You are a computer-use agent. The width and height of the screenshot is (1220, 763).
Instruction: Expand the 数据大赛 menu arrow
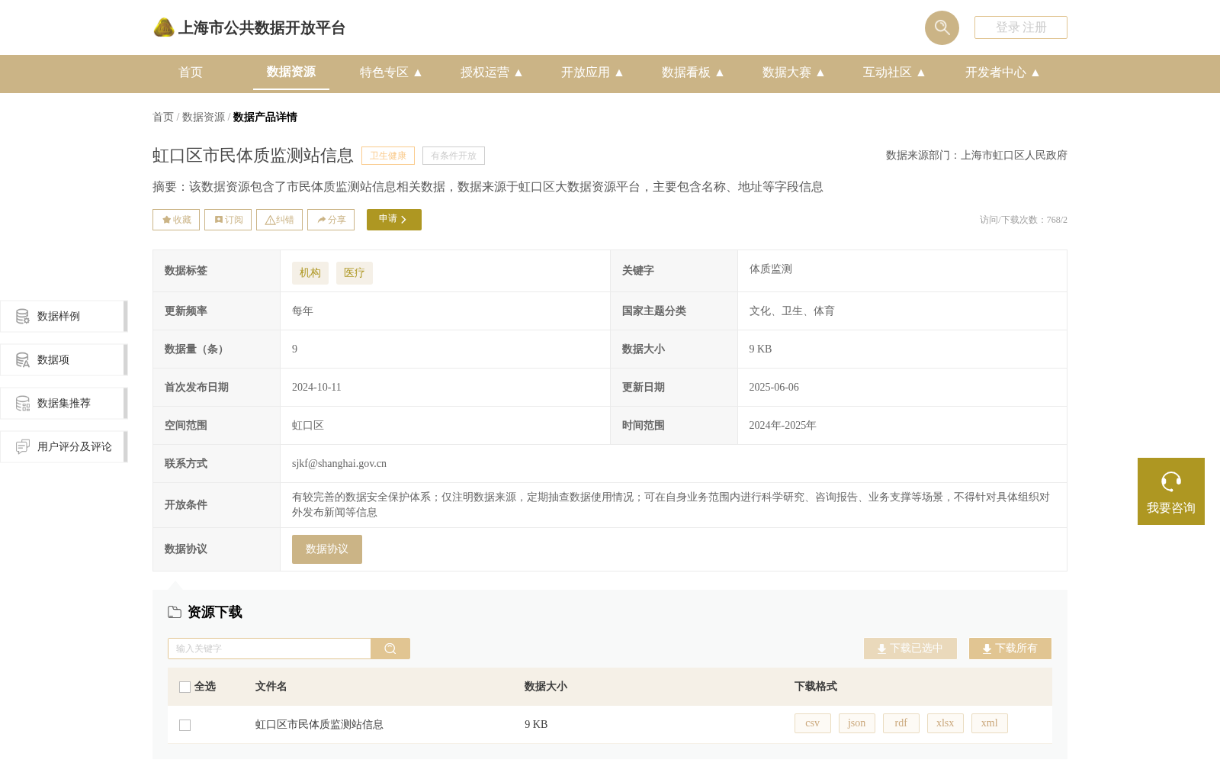pyautogui.click(x=820, y=72)
